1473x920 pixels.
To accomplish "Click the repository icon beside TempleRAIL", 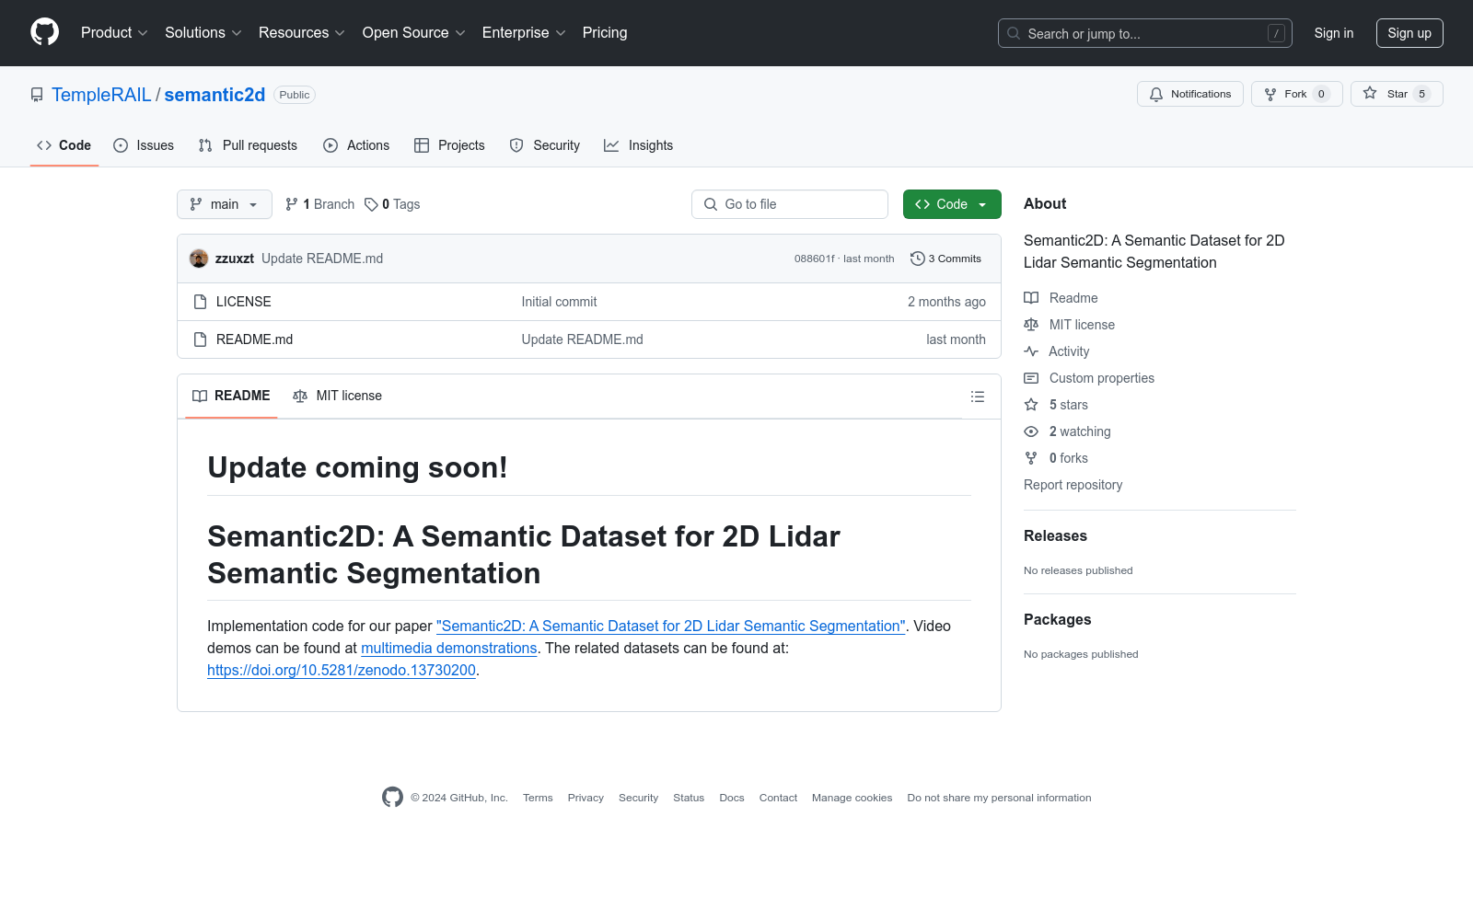I will (37, 95).
